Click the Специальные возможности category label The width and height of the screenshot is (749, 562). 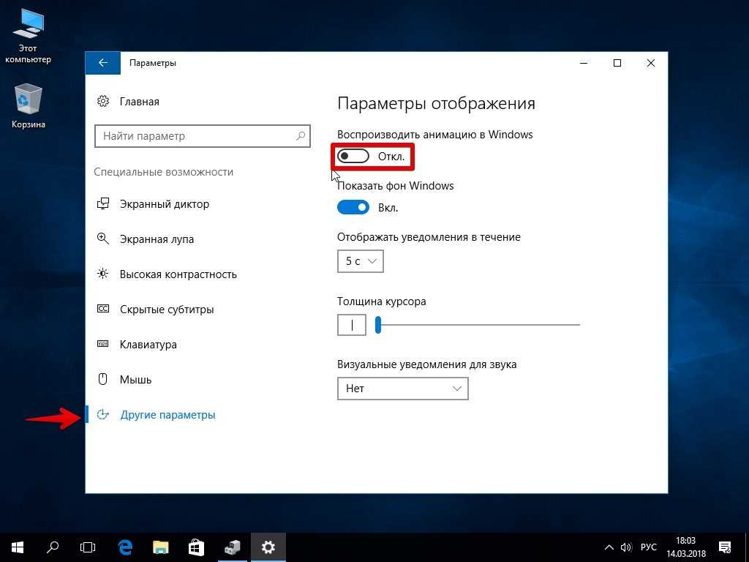(163, 172)
